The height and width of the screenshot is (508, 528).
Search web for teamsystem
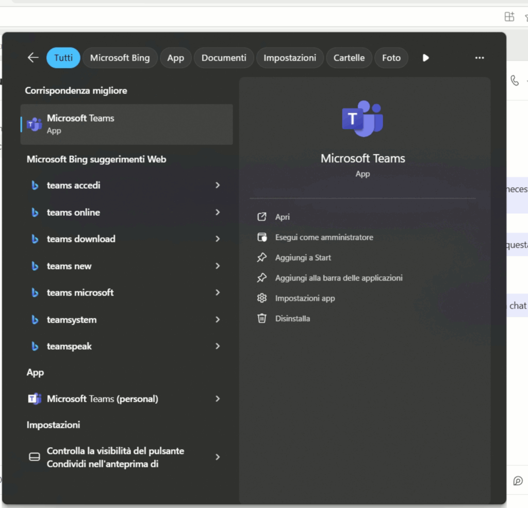(71, 319)
